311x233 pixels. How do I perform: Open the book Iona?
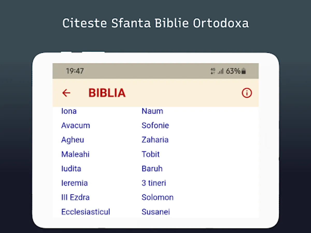pyautogui.click(x=69, y=111)
